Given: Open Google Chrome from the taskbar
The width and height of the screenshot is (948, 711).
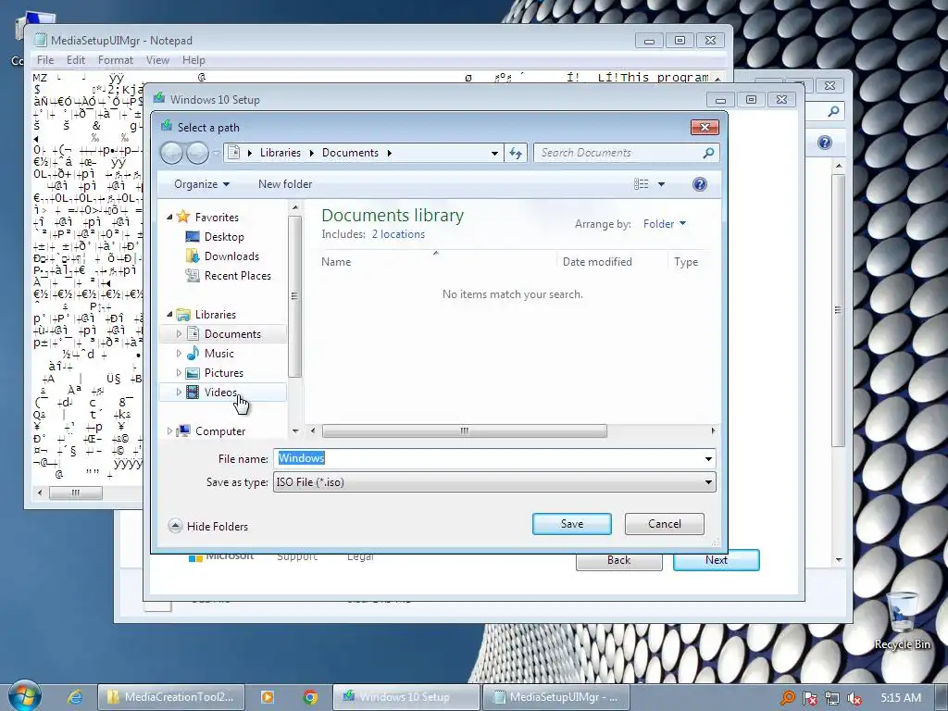Looking at the screenshot, I should pos(310,697).
